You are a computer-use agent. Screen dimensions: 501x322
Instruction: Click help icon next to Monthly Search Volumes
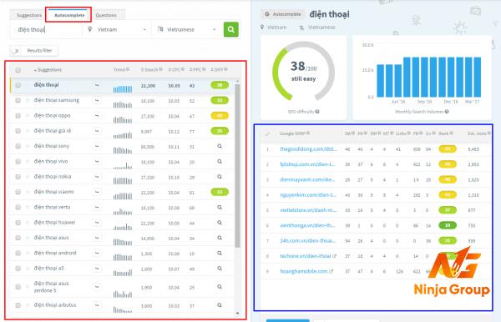pos(447,112)
